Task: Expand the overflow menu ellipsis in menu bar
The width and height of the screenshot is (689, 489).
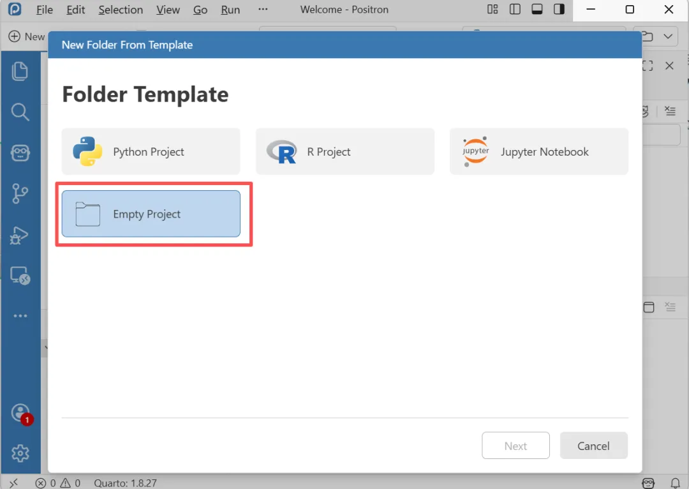Action: tap(263, 9)
